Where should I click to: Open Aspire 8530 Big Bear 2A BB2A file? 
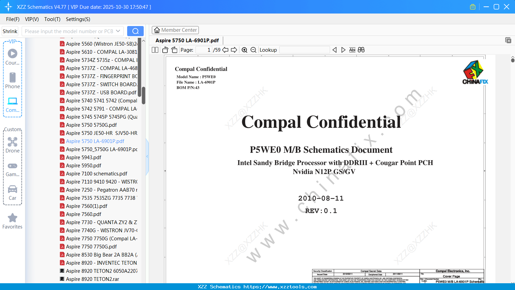98,255
